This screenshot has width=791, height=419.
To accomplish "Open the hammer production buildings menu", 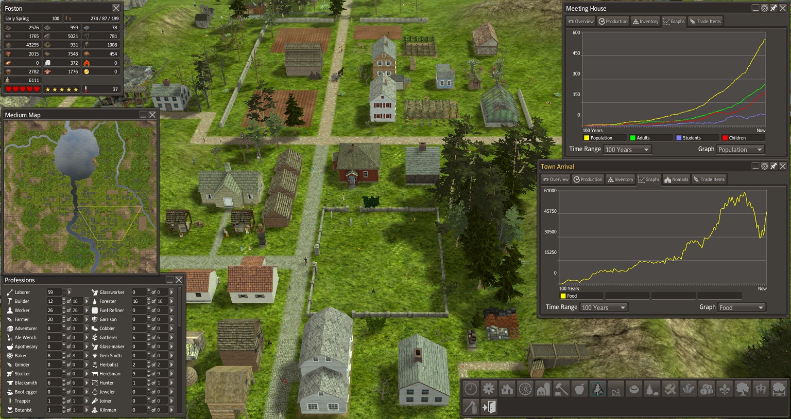I will pyautogui.click(x=561, y=389).
